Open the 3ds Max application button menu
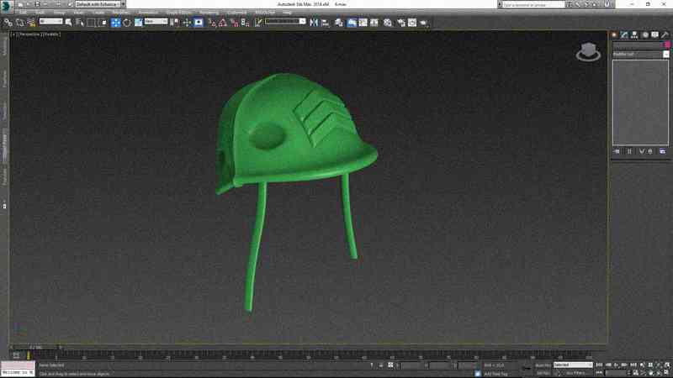Viewport: 673px width, 378px height. (6, 6)
